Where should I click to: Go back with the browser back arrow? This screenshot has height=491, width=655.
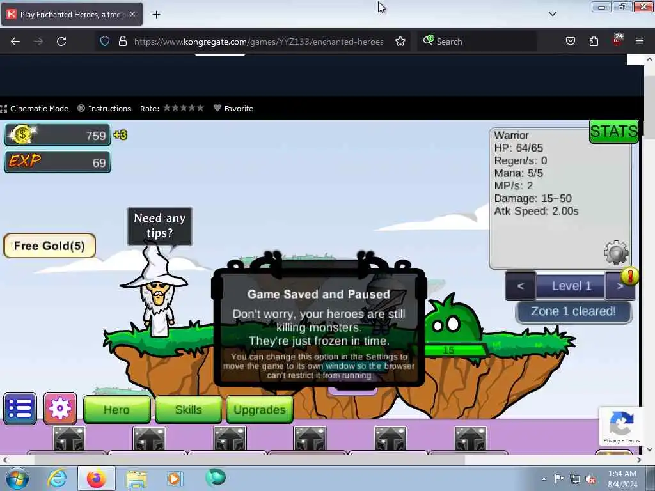(15, 42)
